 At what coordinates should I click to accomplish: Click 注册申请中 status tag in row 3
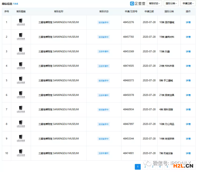pyautogui.click(x=104, y=52)
